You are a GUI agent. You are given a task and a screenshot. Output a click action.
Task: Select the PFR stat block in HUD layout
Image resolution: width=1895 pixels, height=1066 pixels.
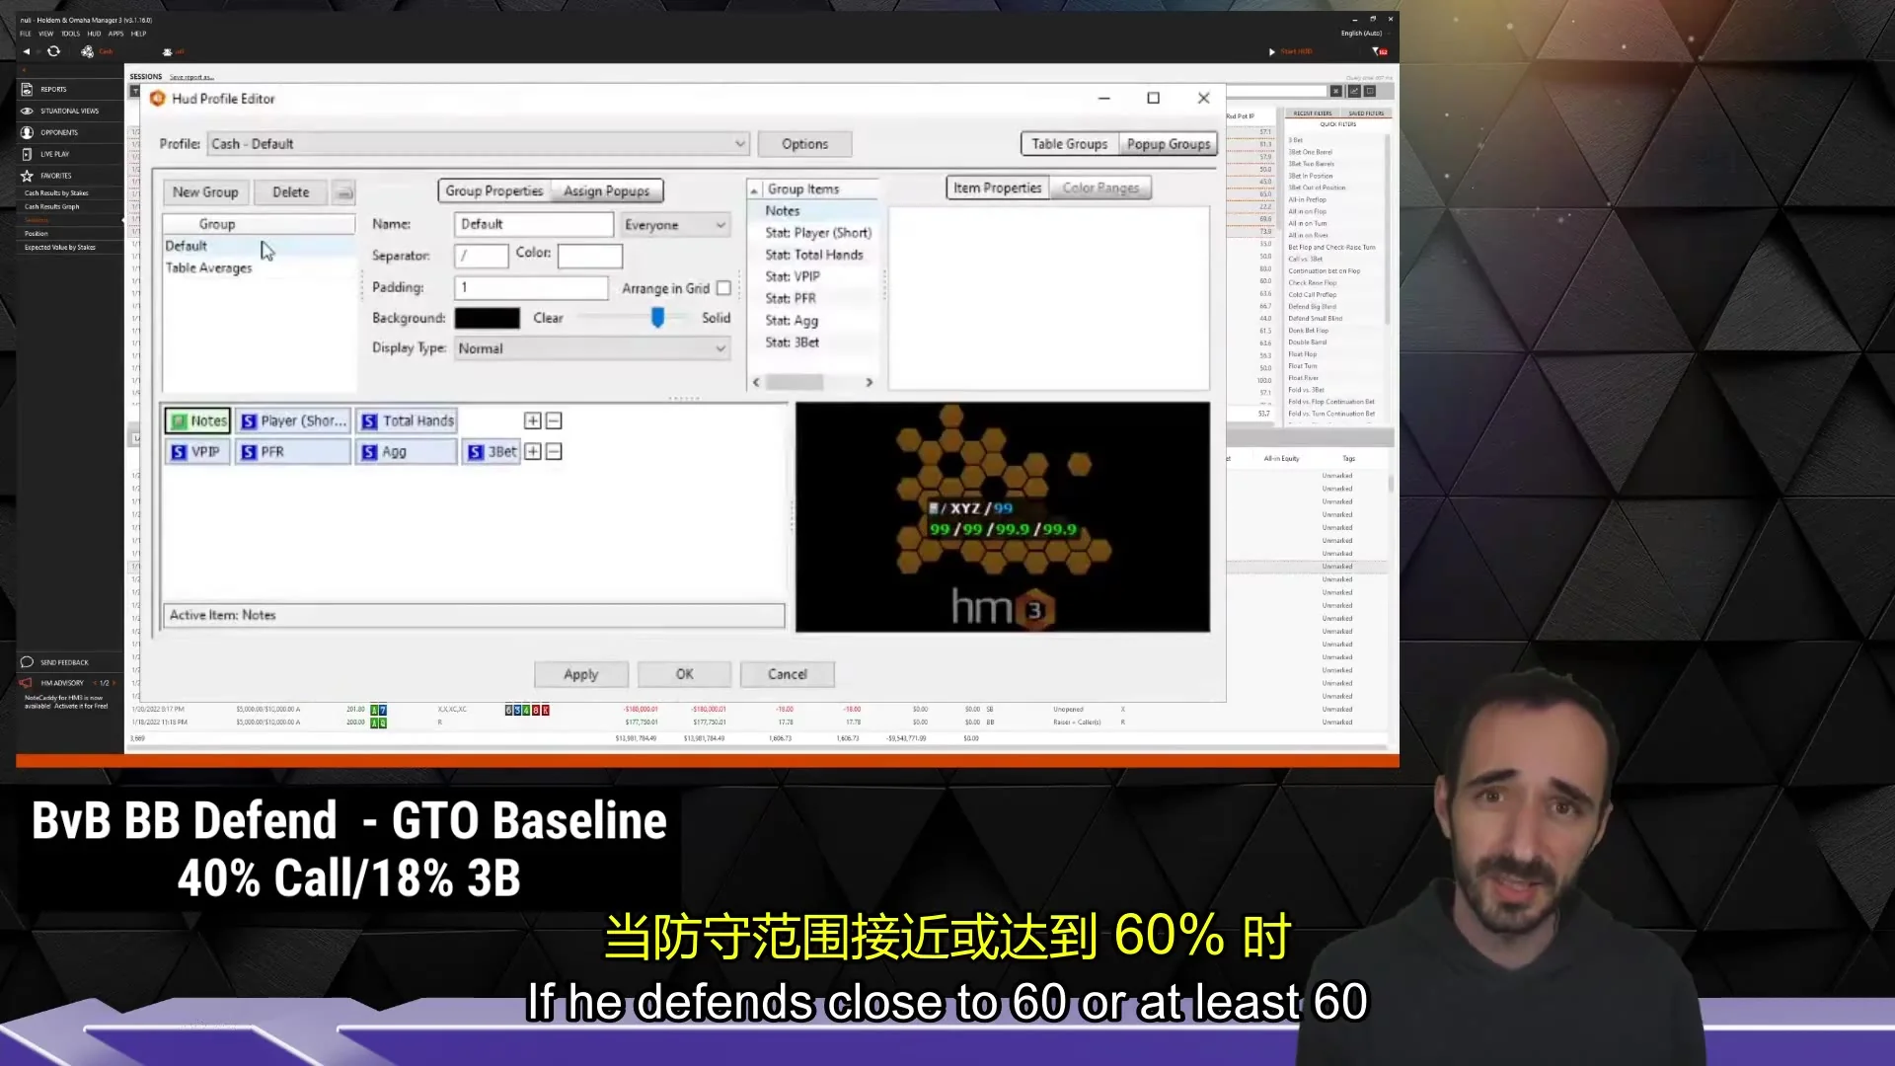point(293,452)
